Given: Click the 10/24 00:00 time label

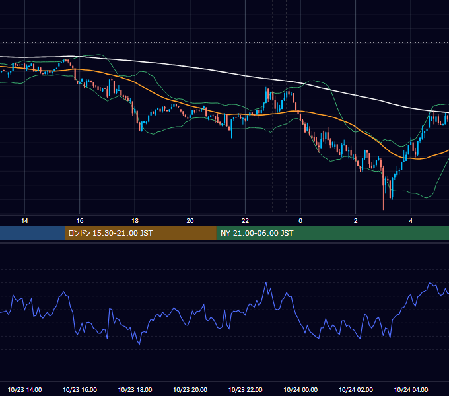Looking at the screenshot, I should click(300, 389).
